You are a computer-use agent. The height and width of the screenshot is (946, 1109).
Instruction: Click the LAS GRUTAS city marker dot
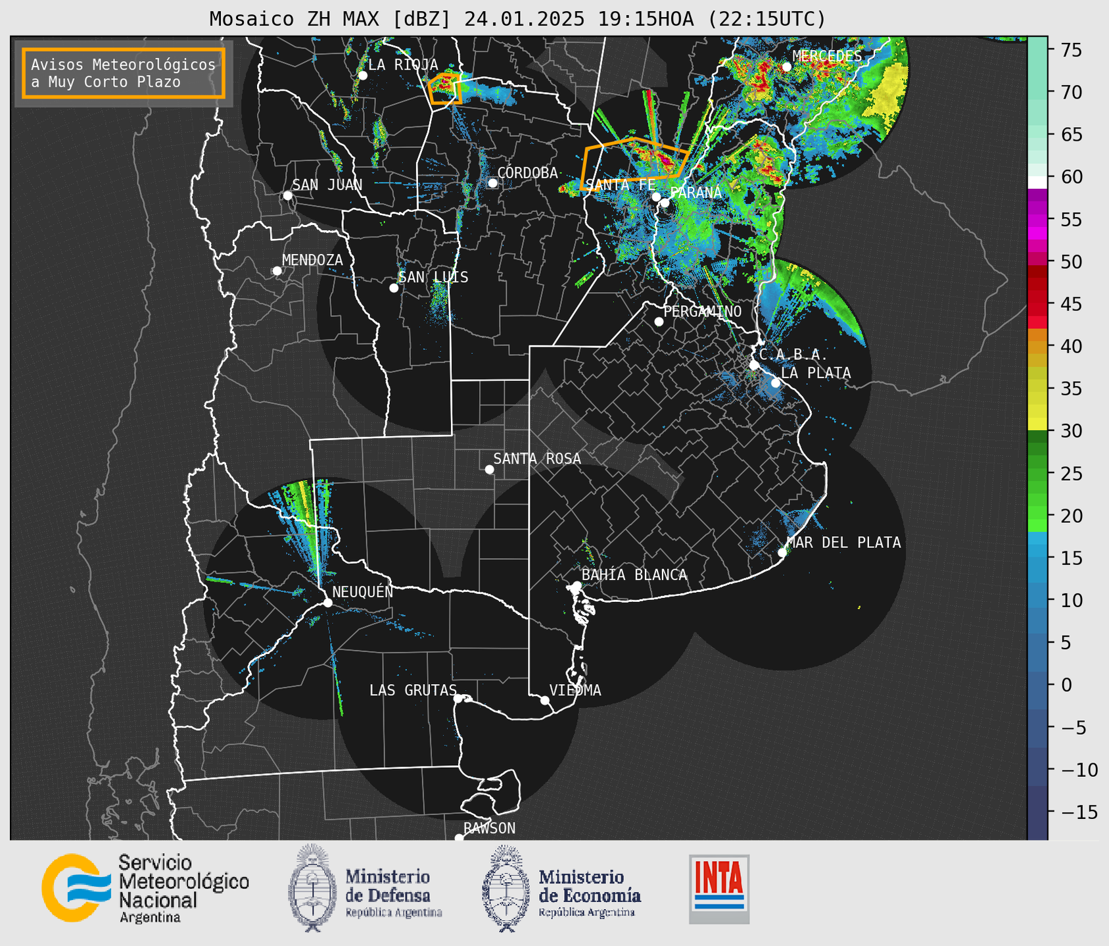[458, 699]
